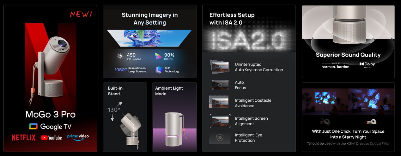Viewport: 401px width, 156px height.
Task: Click the Netflix logo
Action: pos(24,138)
